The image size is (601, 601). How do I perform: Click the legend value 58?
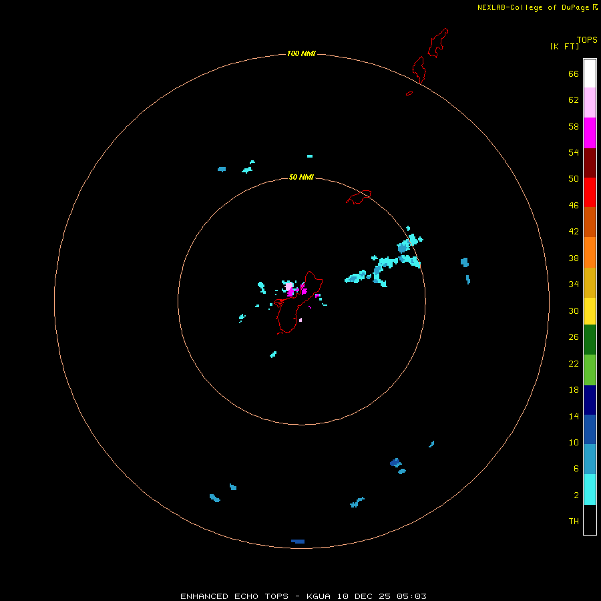[x=574, y=126]
